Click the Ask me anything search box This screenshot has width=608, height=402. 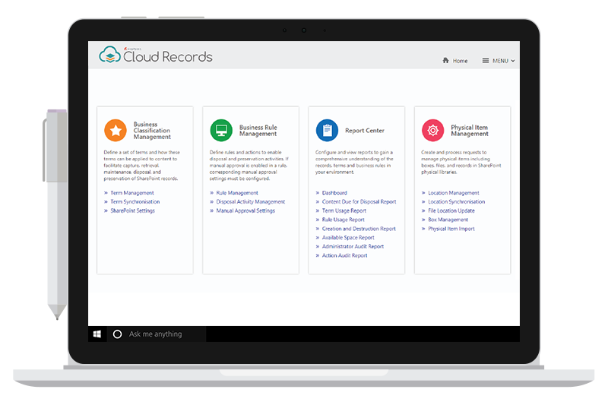pyautogui.click(x=156, y=334)
